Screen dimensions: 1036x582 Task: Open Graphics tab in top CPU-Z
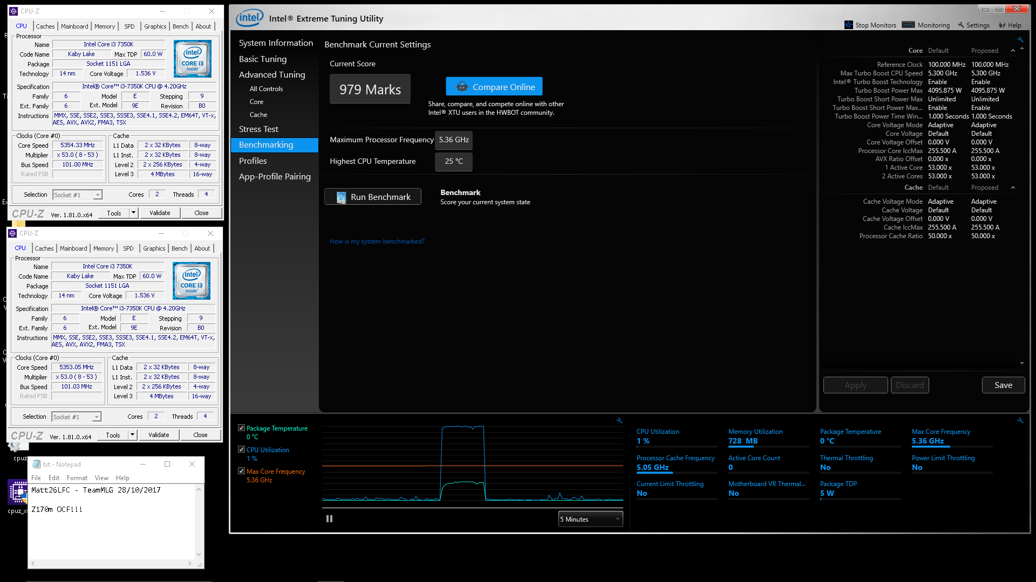coord(155,26)
